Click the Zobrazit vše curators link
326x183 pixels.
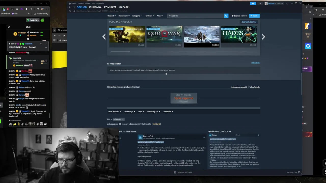point(255,63)
